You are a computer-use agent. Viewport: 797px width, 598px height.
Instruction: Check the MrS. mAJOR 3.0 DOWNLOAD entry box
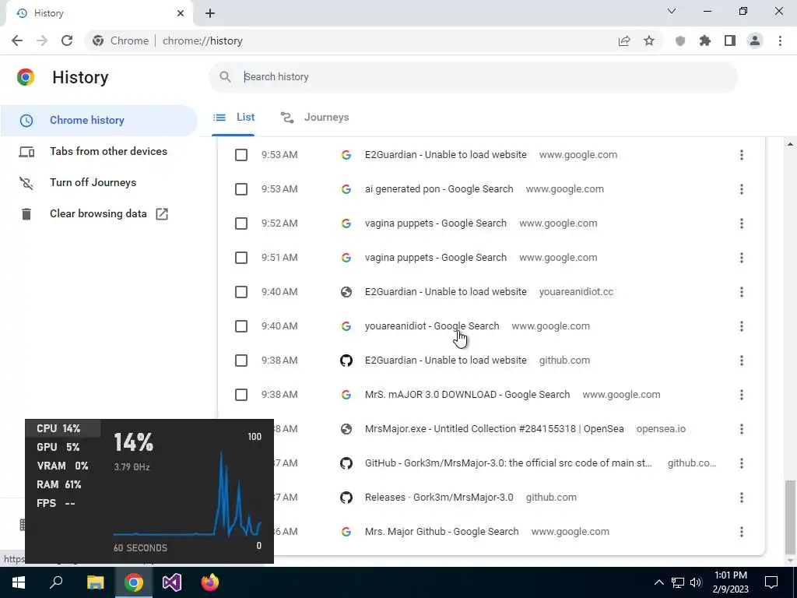241,395
